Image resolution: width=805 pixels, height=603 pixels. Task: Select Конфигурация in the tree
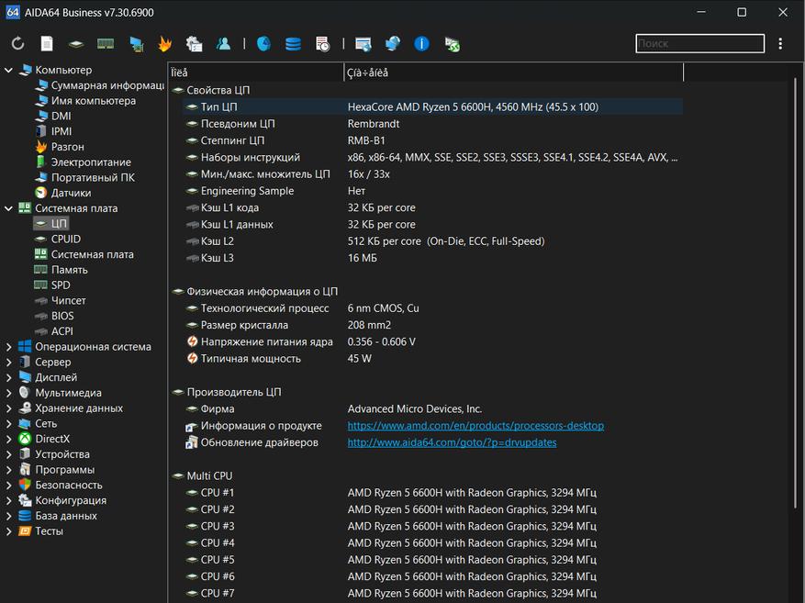(62, 500)
